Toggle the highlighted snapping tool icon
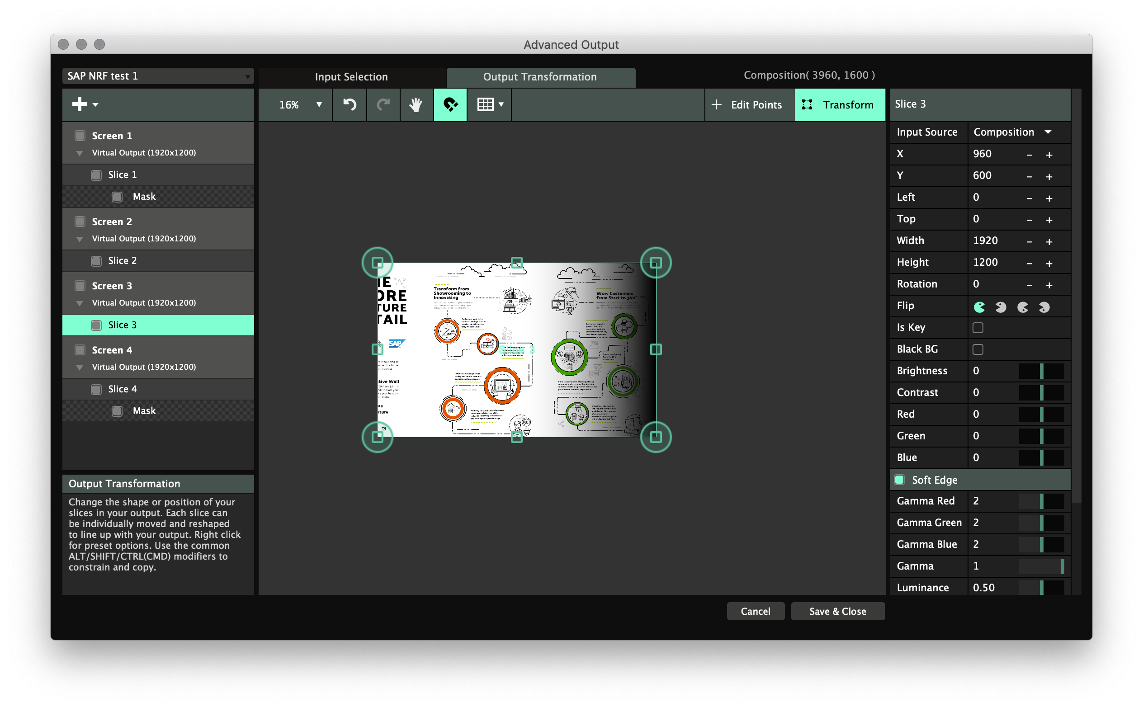Viewport: 1143px width, 707px height. point(450,104)
